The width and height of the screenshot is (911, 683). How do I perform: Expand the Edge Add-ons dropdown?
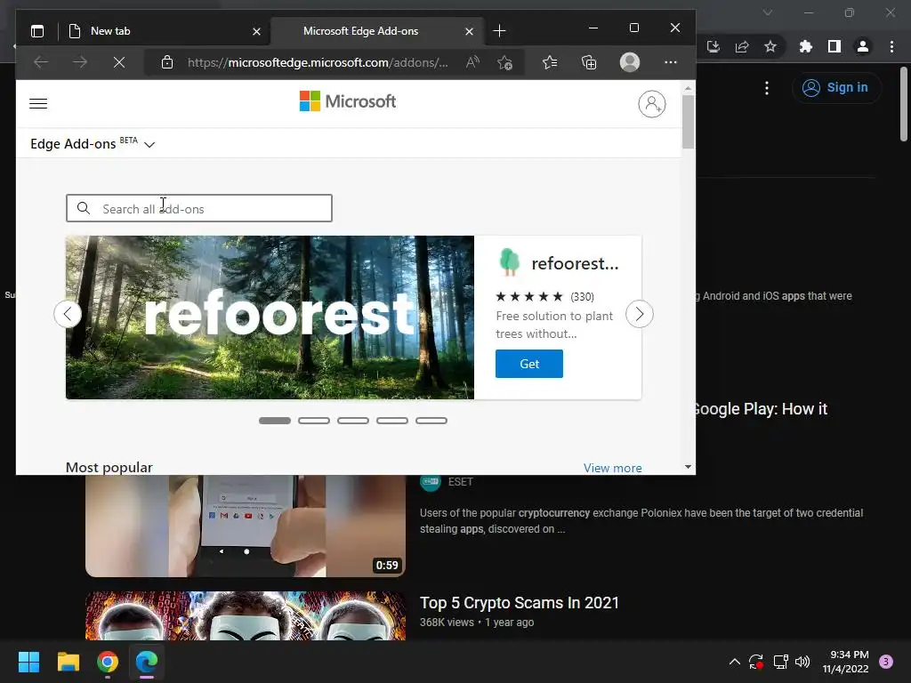tap(149, 144)
